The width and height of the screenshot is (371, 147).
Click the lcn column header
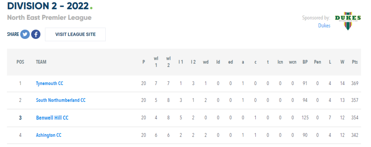(x=280, y=62)
